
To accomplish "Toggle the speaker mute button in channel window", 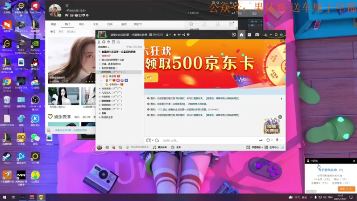I will [107, 147].
